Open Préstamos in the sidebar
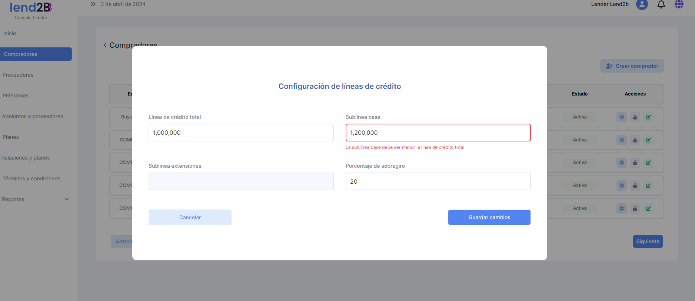 (x=16, y=96)
